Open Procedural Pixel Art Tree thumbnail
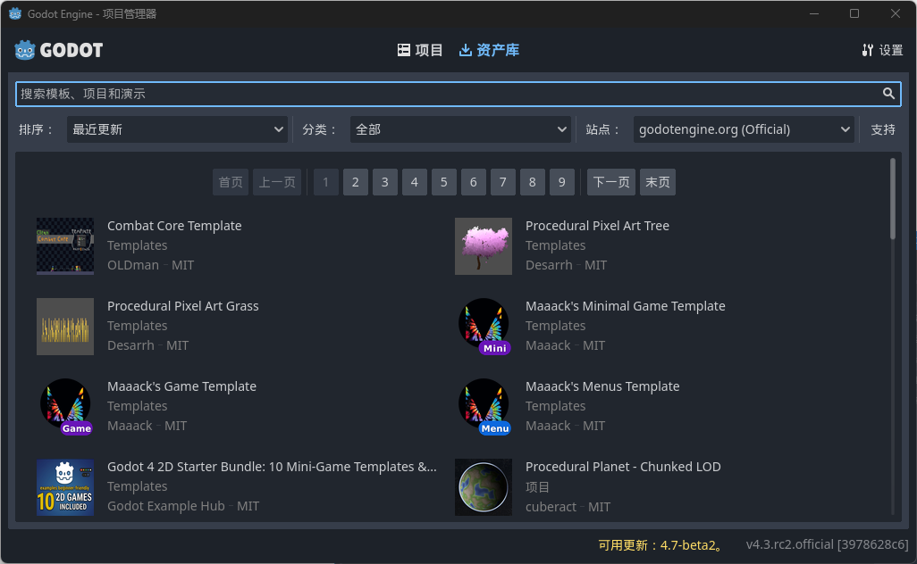This screenshot has width=917, height=564. click(x=483, y=246)
